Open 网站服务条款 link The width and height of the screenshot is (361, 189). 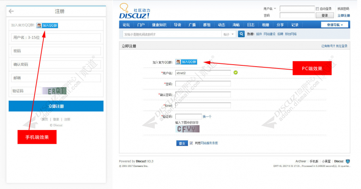[x=209, y=143]
